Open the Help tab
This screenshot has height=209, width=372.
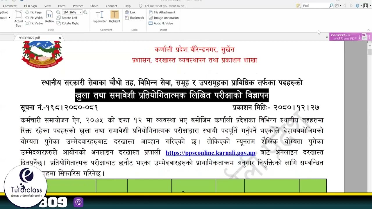coord(128,6)
